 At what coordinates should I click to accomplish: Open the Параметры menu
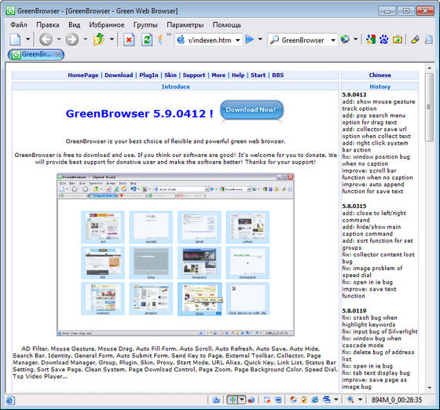185,24
